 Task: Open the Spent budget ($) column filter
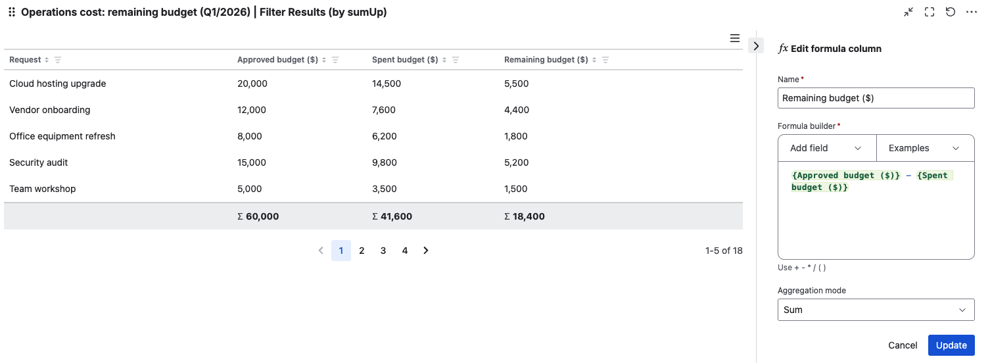[456, 60]
